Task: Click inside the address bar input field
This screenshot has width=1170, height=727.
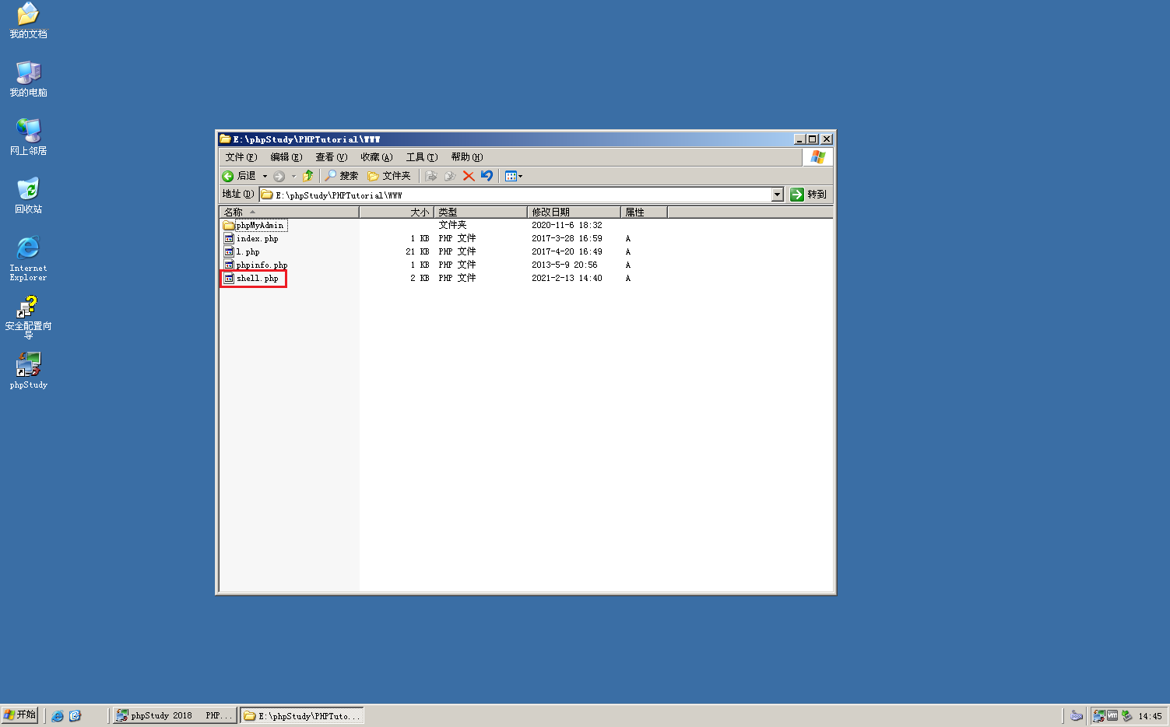Action: pyautogui.click(x=467, y=194)
